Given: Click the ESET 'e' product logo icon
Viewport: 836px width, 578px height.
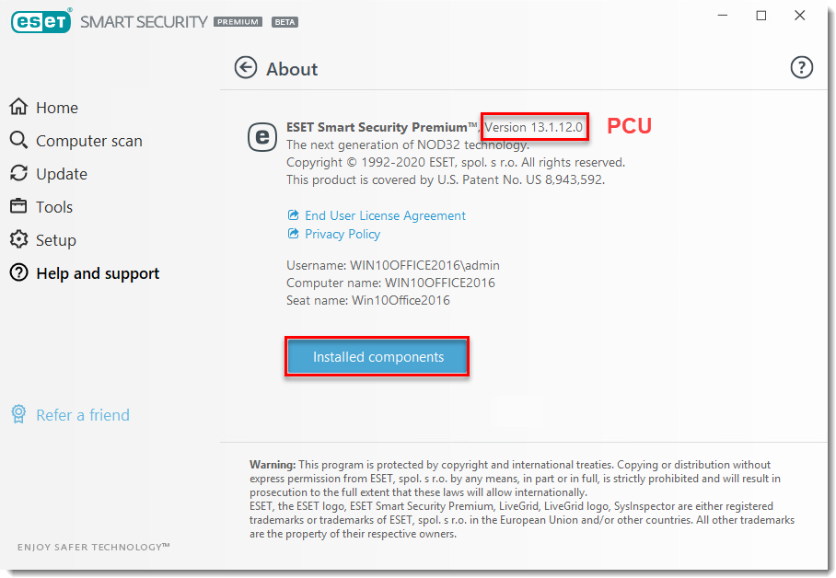Looking at the screenshot, I should 261,136.
